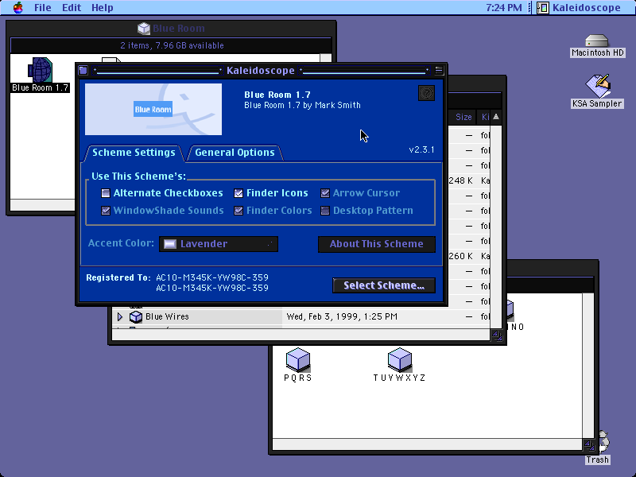636x477 pixels.
Task: Click the "248 K" size value
Action: (x=460, y=180)
